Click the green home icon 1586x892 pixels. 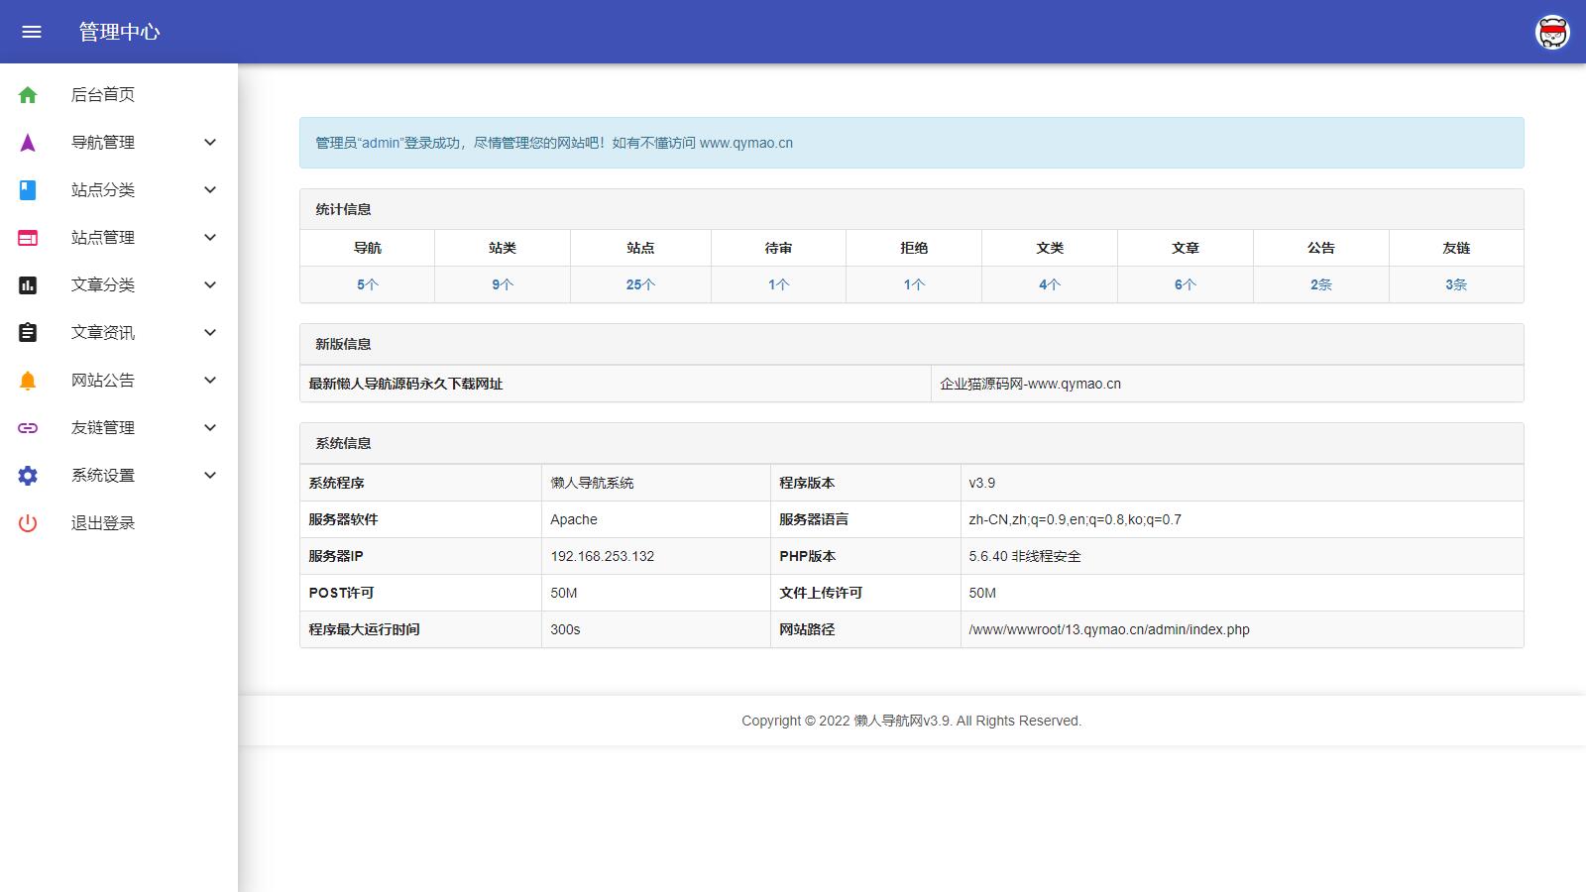coord(28,95)
